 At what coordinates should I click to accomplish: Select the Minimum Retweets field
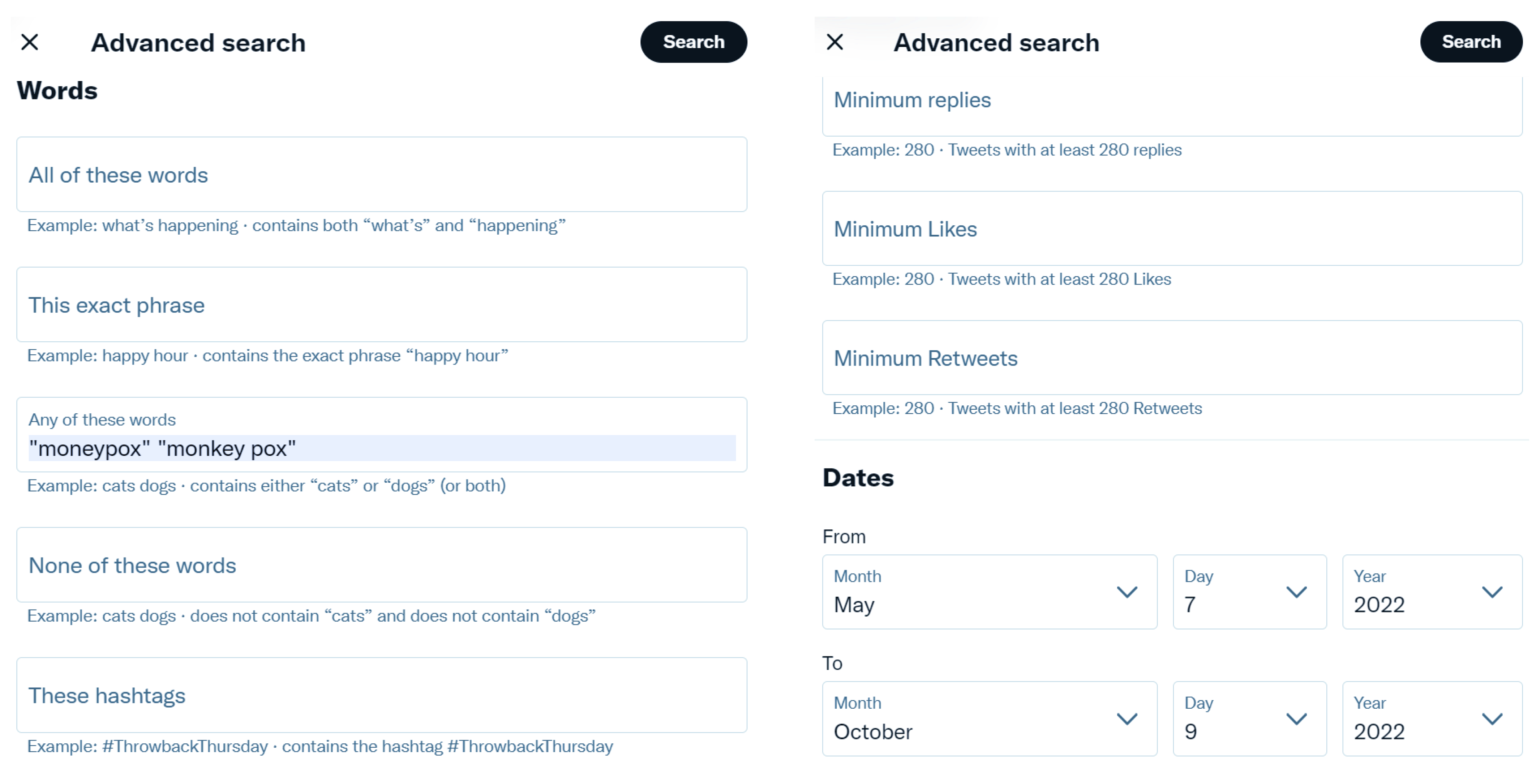1172,358
